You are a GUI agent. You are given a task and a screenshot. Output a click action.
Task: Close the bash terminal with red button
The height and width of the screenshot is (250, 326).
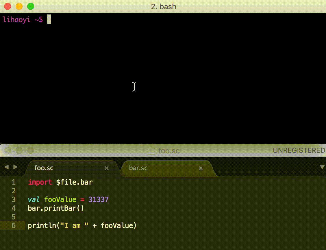coord(8,6)
